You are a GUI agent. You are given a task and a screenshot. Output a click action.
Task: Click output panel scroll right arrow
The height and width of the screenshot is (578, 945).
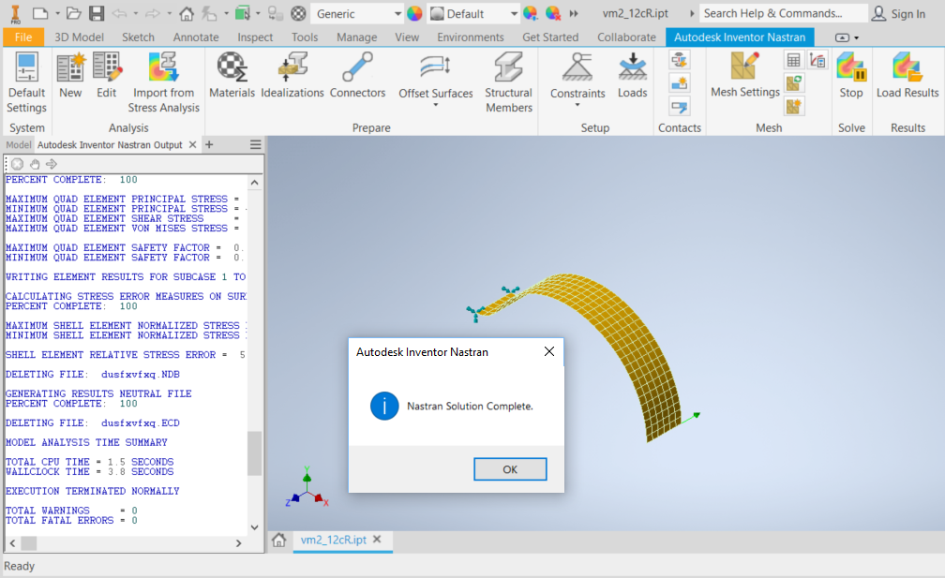coord(239,543)
